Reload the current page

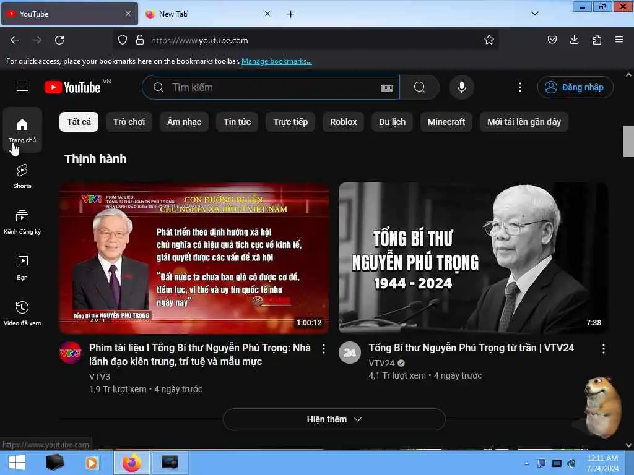point(59,40)
